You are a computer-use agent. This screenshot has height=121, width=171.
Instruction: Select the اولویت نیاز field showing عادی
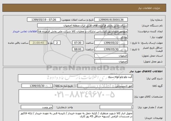(x=111, y=37)
